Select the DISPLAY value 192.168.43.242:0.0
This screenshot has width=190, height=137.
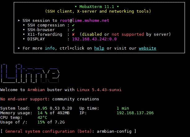[94, 39]
